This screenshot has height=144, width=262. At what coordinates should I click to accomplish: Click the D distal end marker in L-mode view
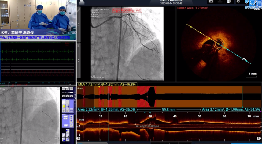point(79,138)
